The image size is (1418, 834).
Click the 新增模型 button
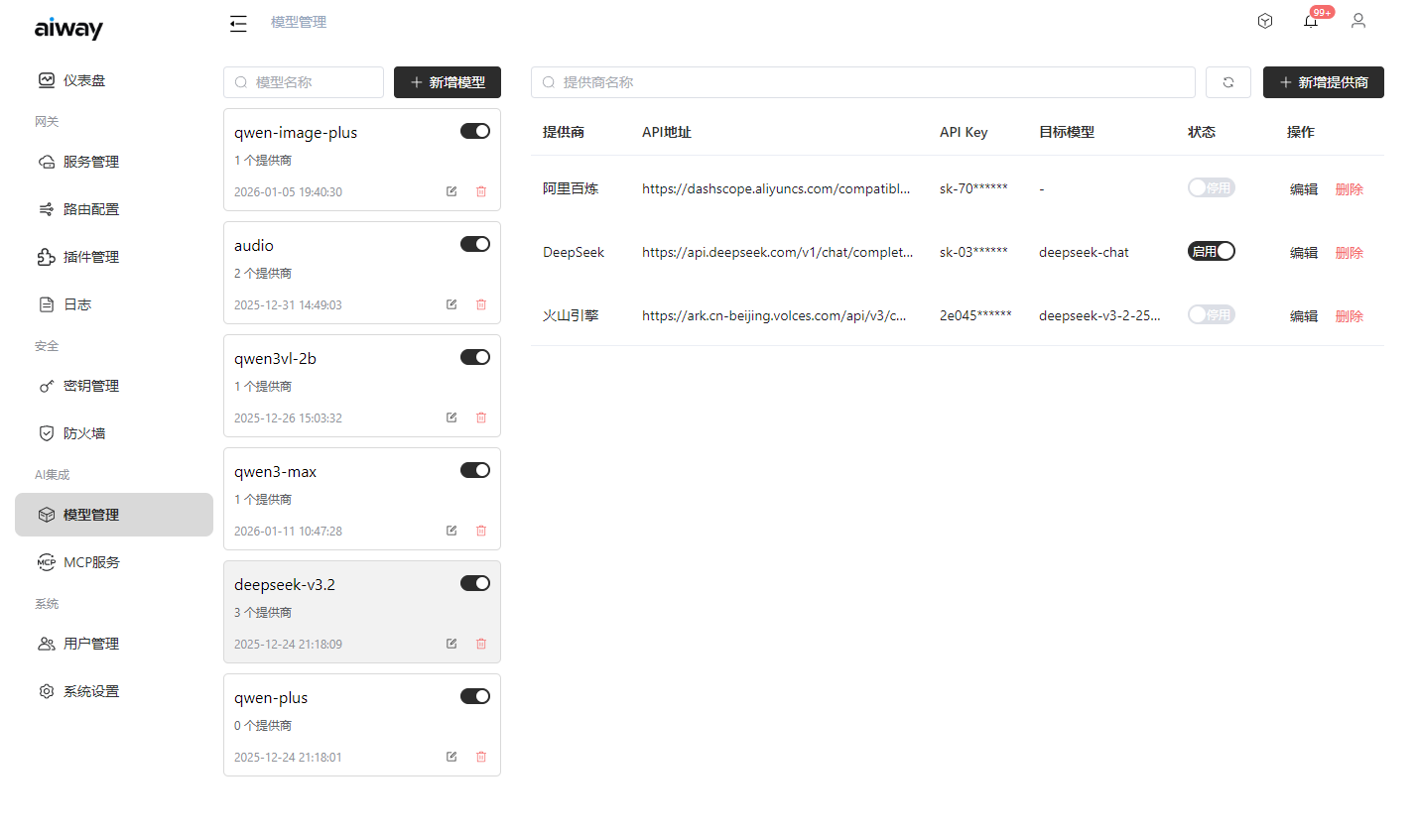click(x=448, y=82)
